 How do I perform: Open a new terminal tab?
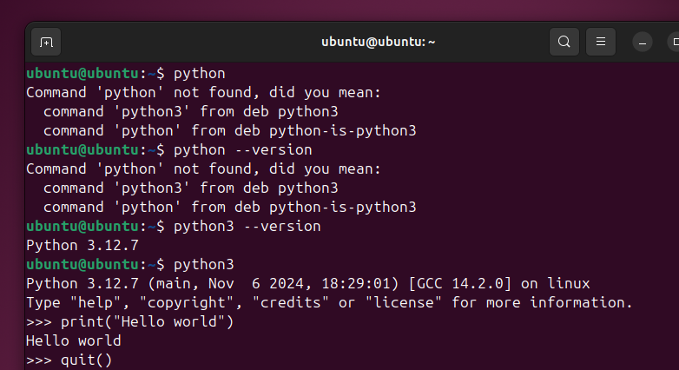46,42
